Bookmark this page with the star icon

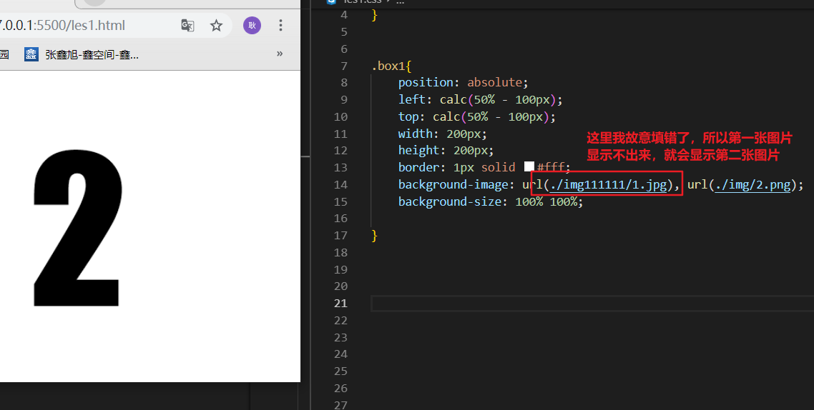216,26
